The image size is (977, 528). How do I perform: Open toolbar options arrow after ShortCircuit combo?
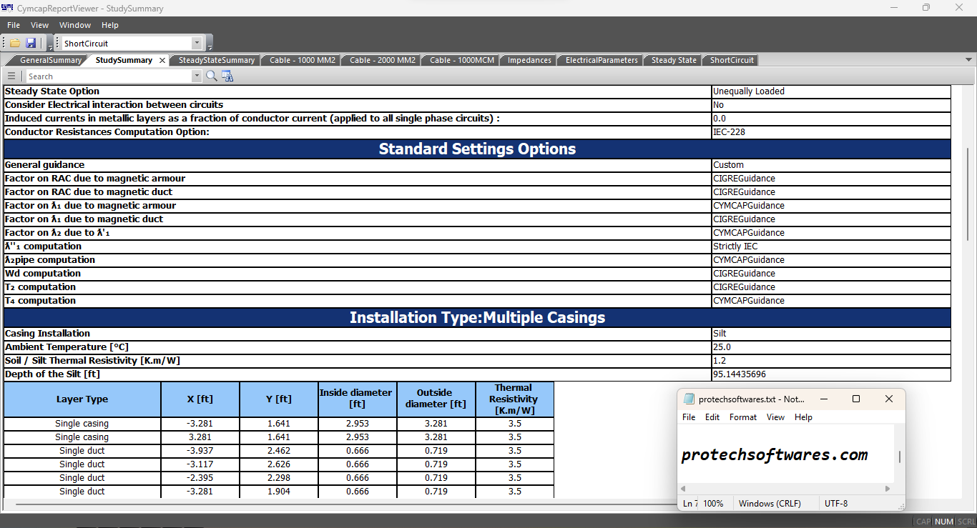point(210,45)
